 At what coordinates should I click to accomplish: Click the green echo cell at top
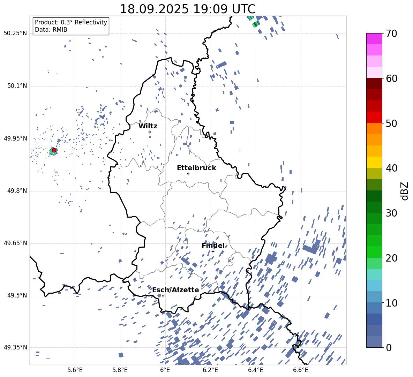click(x=255, y=24)
